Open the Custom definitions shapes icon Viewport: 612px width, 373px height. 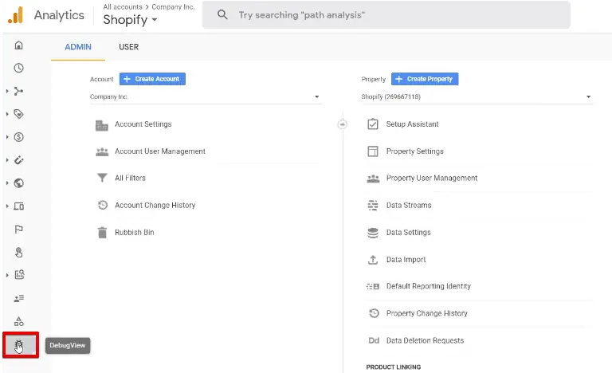click(x=19, y=321)
